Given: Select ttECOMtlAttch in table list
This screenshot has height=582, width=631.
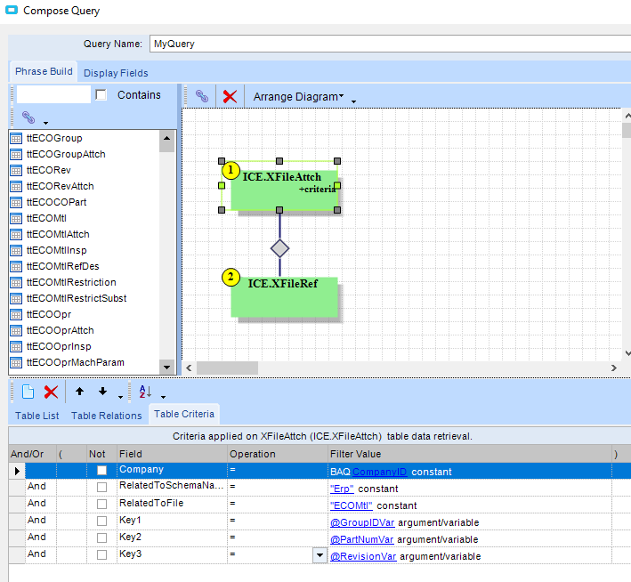Looking at the screenshot, I should click(58, 234).
